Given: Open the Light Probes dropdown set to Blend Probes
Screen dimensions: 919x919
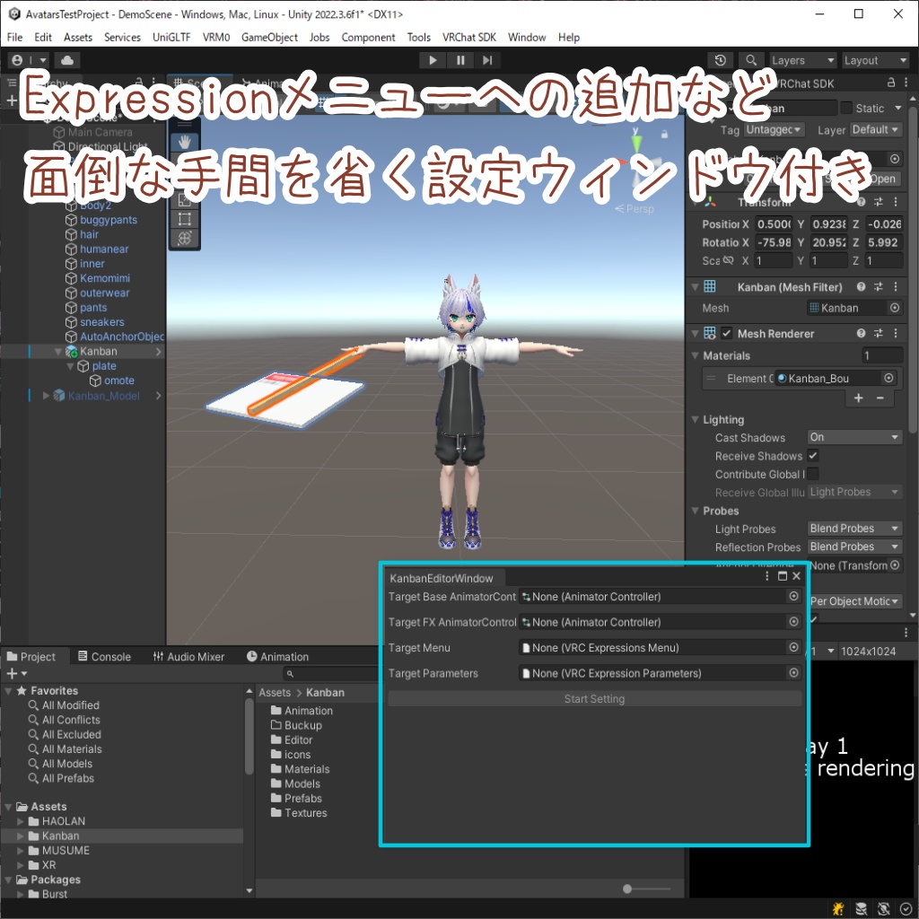Looking at the screenshot, I should tap(853, 529).
